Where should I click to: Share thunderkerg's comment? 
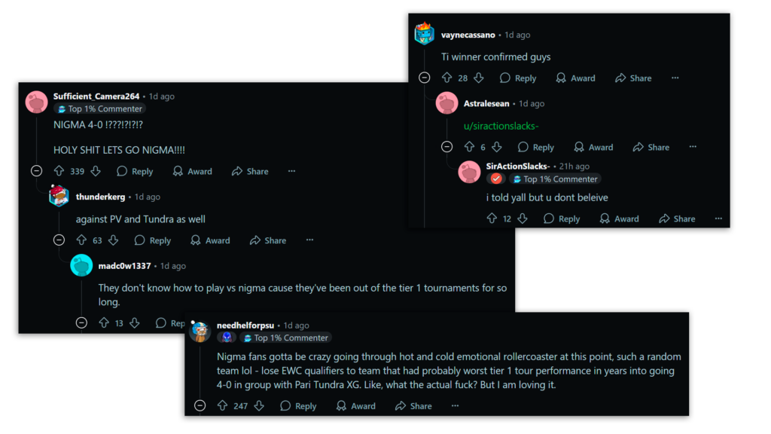(267, 240)
